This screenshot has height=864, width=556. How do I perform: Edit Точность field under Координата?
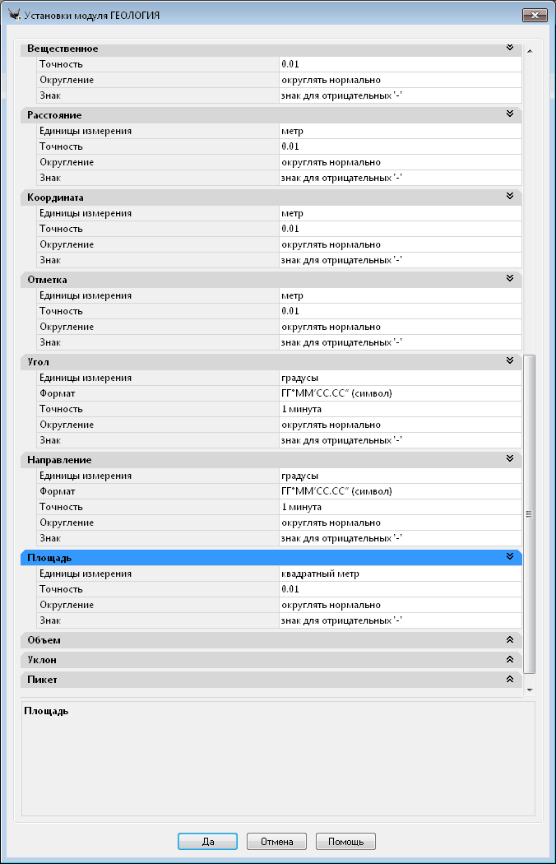point(400,229)
